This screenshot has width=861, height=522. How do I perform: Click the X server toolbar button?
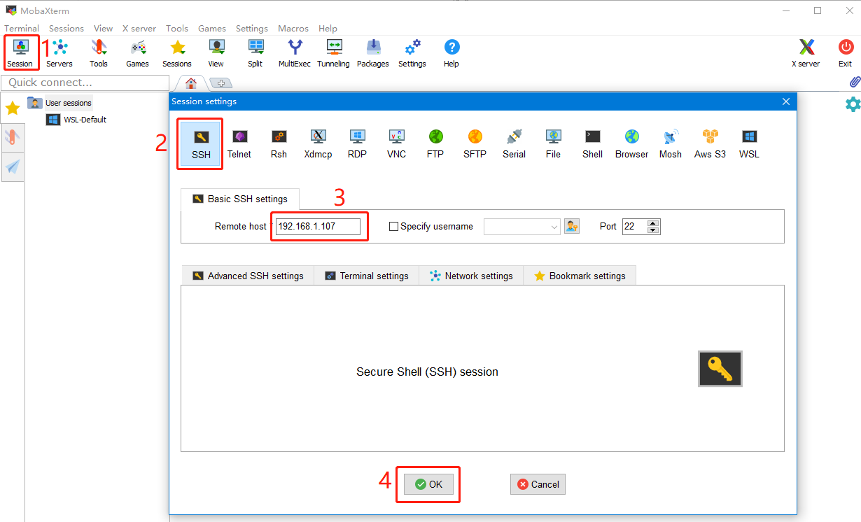click(x=806, y=53)
